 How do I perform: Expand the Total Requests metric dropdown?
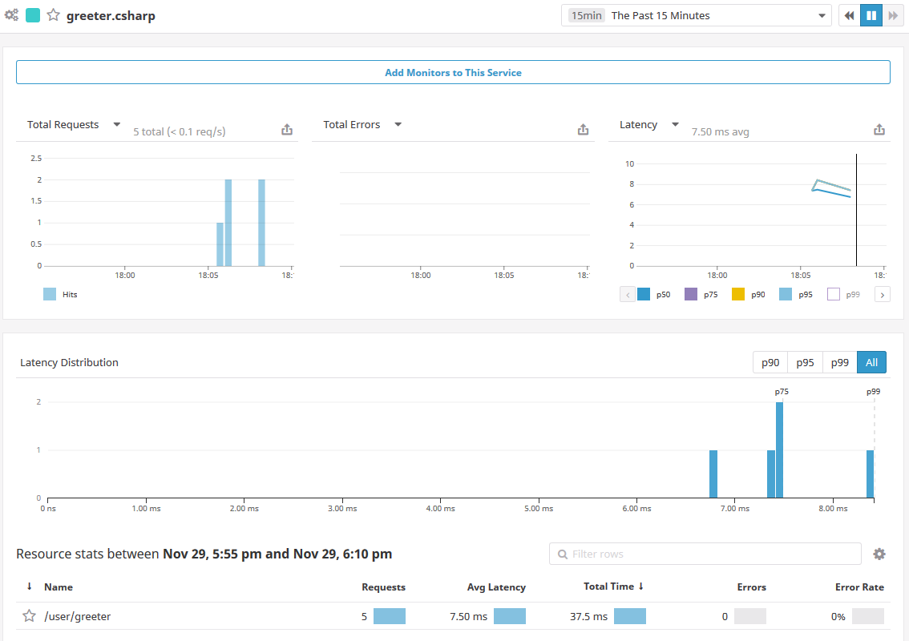[116, 125]
